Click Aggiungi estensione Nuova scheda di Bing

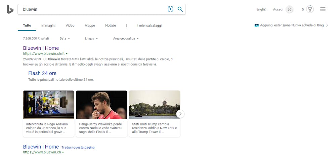click(x=292, y=25)
